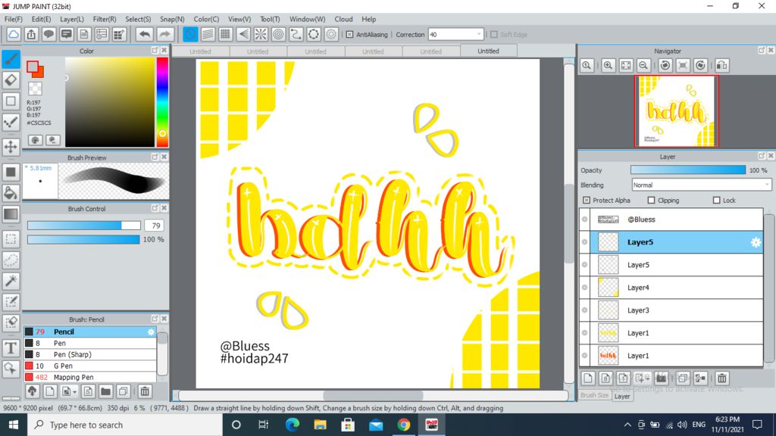Zoom out using the Navigator magnifier minus
Image resolution: width=776 pixels, height=436 pixels.
pos(643,65)
